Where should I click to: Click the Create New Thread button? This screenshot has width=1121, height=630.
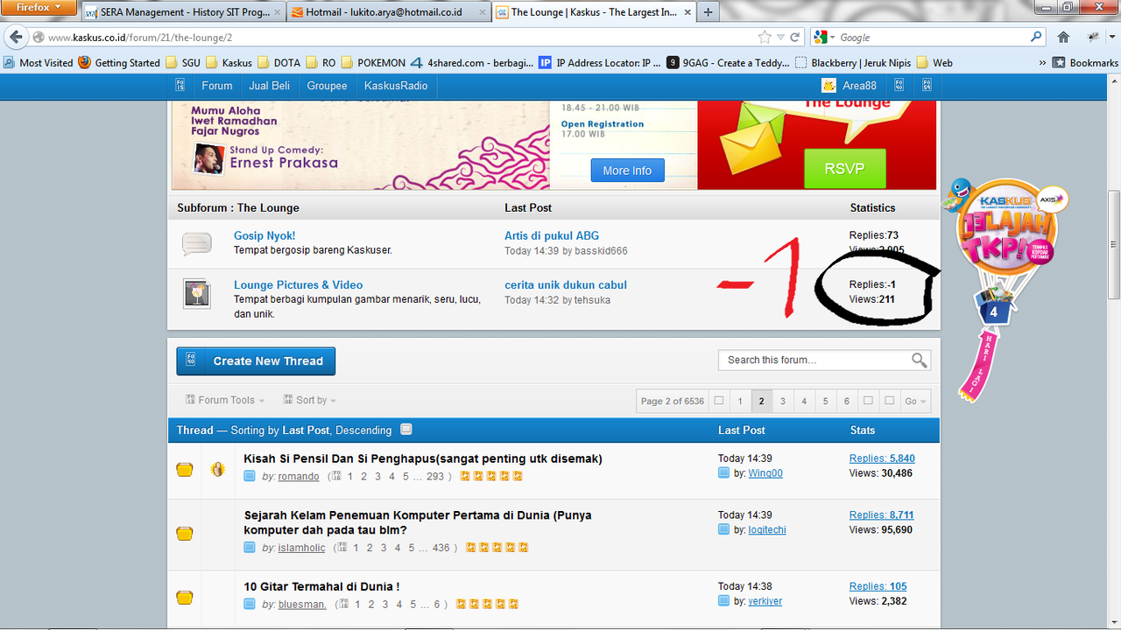pyautogui.click(x=256, y=361)
